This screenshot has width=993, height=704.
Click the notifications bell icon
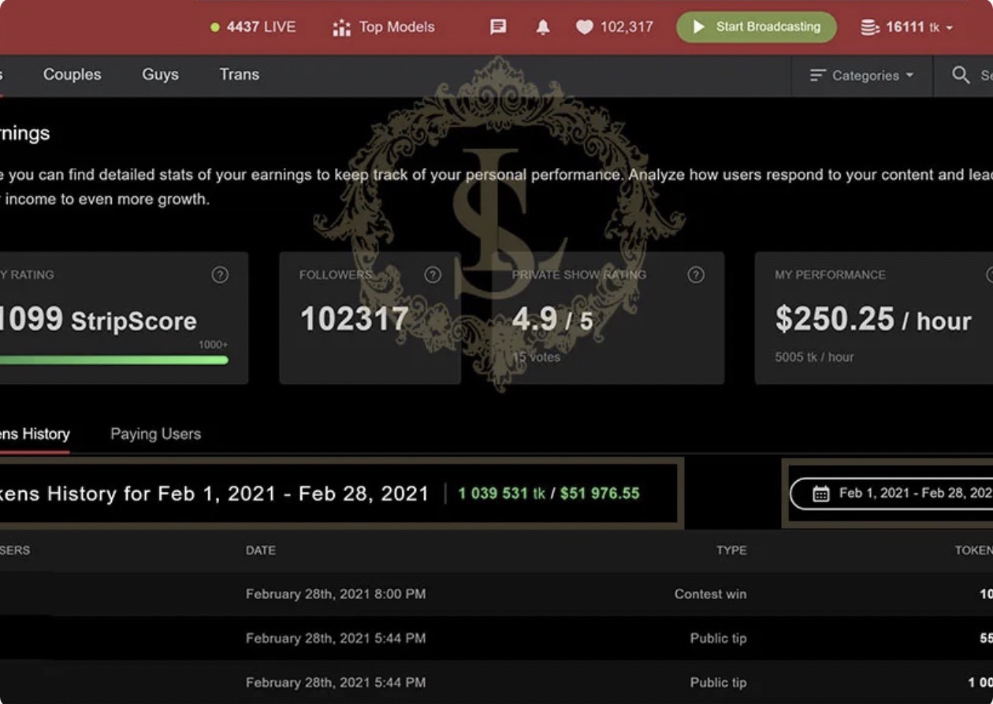[543, 27]
